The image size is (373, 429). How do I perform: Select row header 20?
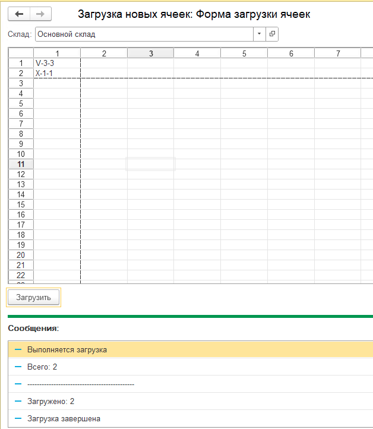click(x=21, y=255)
